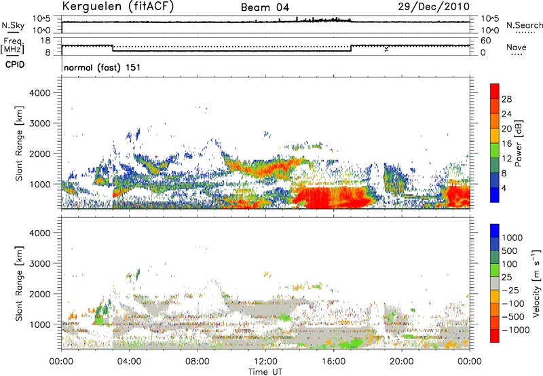This screenshot has height=376, width=543.
Task: Select the 04:00 time tick label
Action: pos(129,362)
